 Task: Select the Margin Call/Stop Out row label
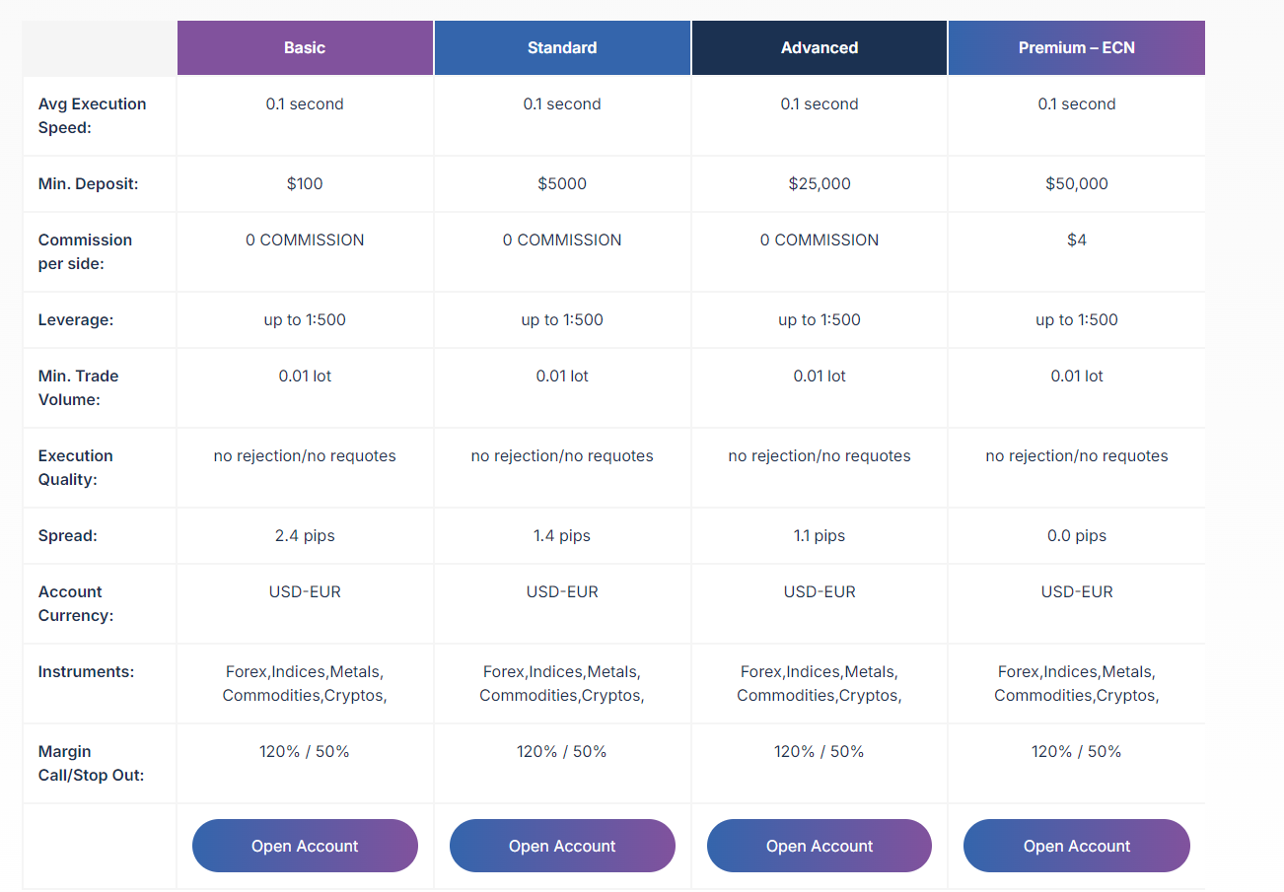[x=91, y=763]
